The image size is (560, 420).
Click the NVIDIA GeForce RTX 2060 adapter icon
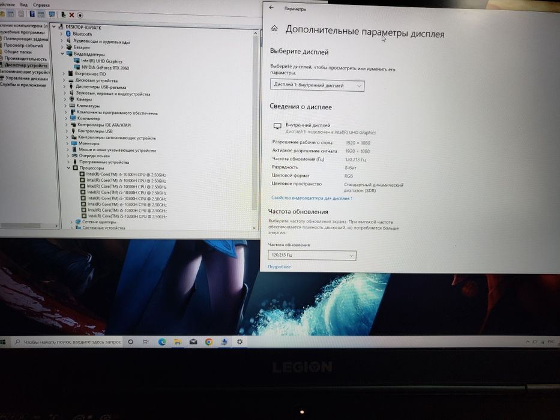(77, 67)
